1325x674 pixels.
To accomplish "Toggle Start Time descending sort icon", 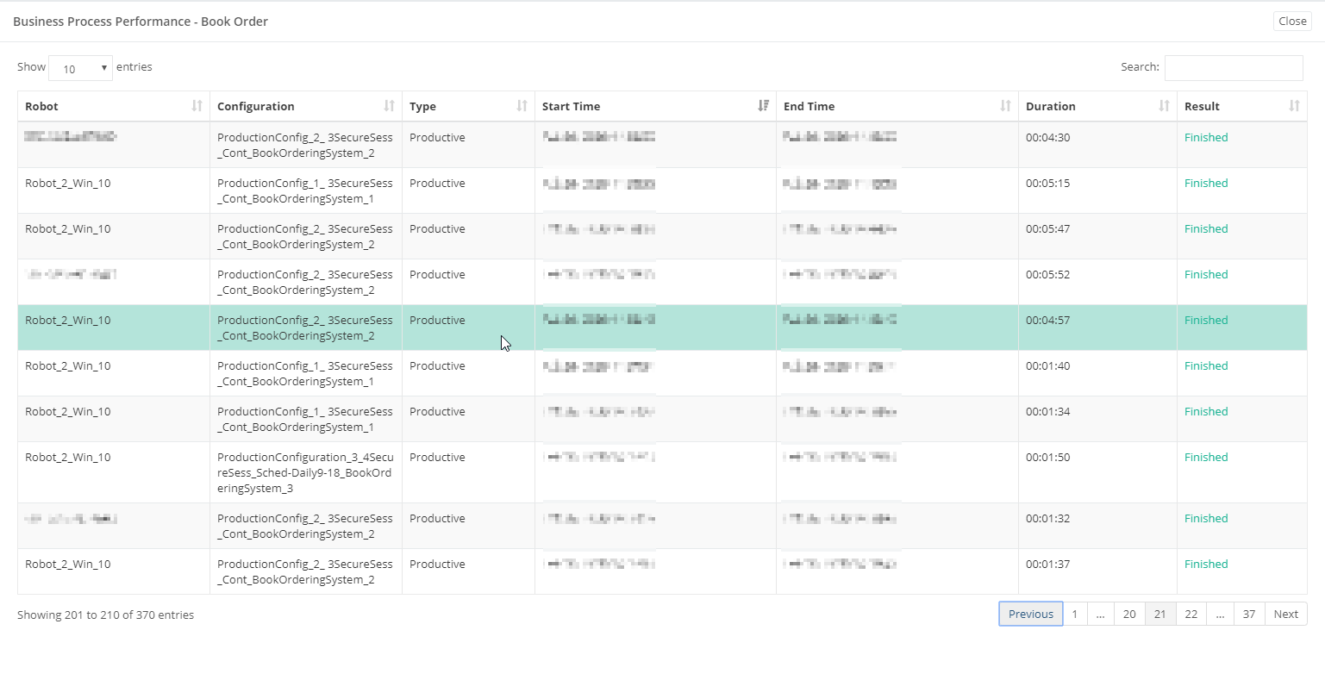I will point(763,106).
